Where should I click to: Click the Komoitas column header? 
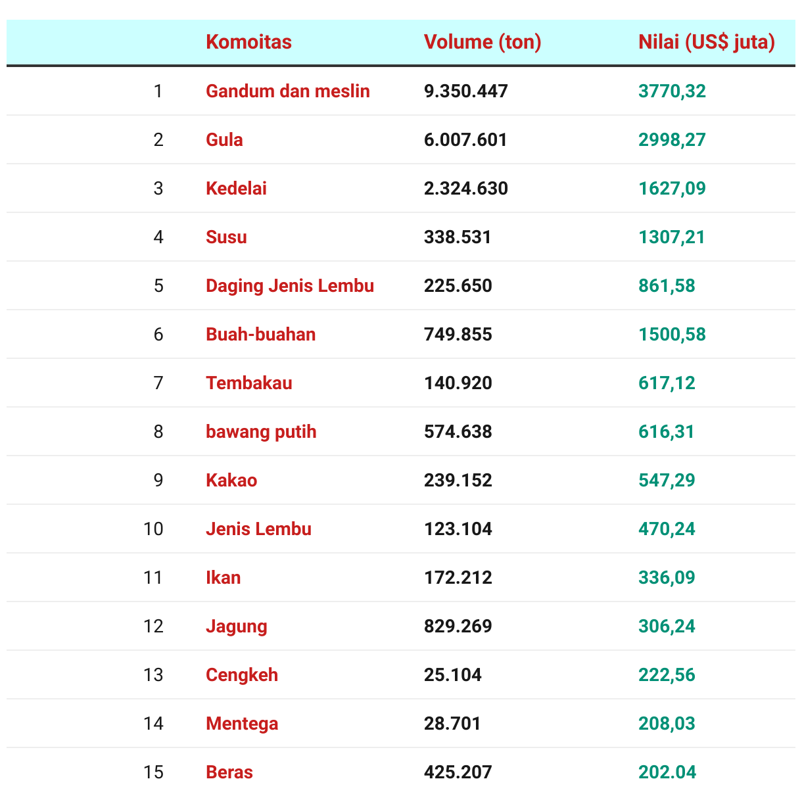pos(248,42)
